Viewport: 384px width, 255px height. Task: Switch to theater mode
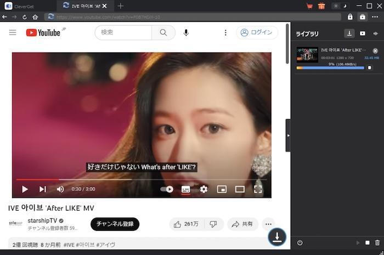(240, 189)
